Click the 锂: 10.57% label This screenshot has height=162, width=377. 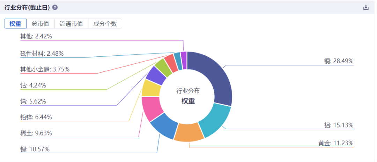35,149
